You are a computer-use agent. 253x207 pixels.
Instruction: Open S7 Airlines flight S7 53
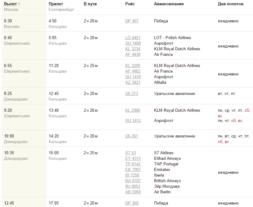(131, 153)
